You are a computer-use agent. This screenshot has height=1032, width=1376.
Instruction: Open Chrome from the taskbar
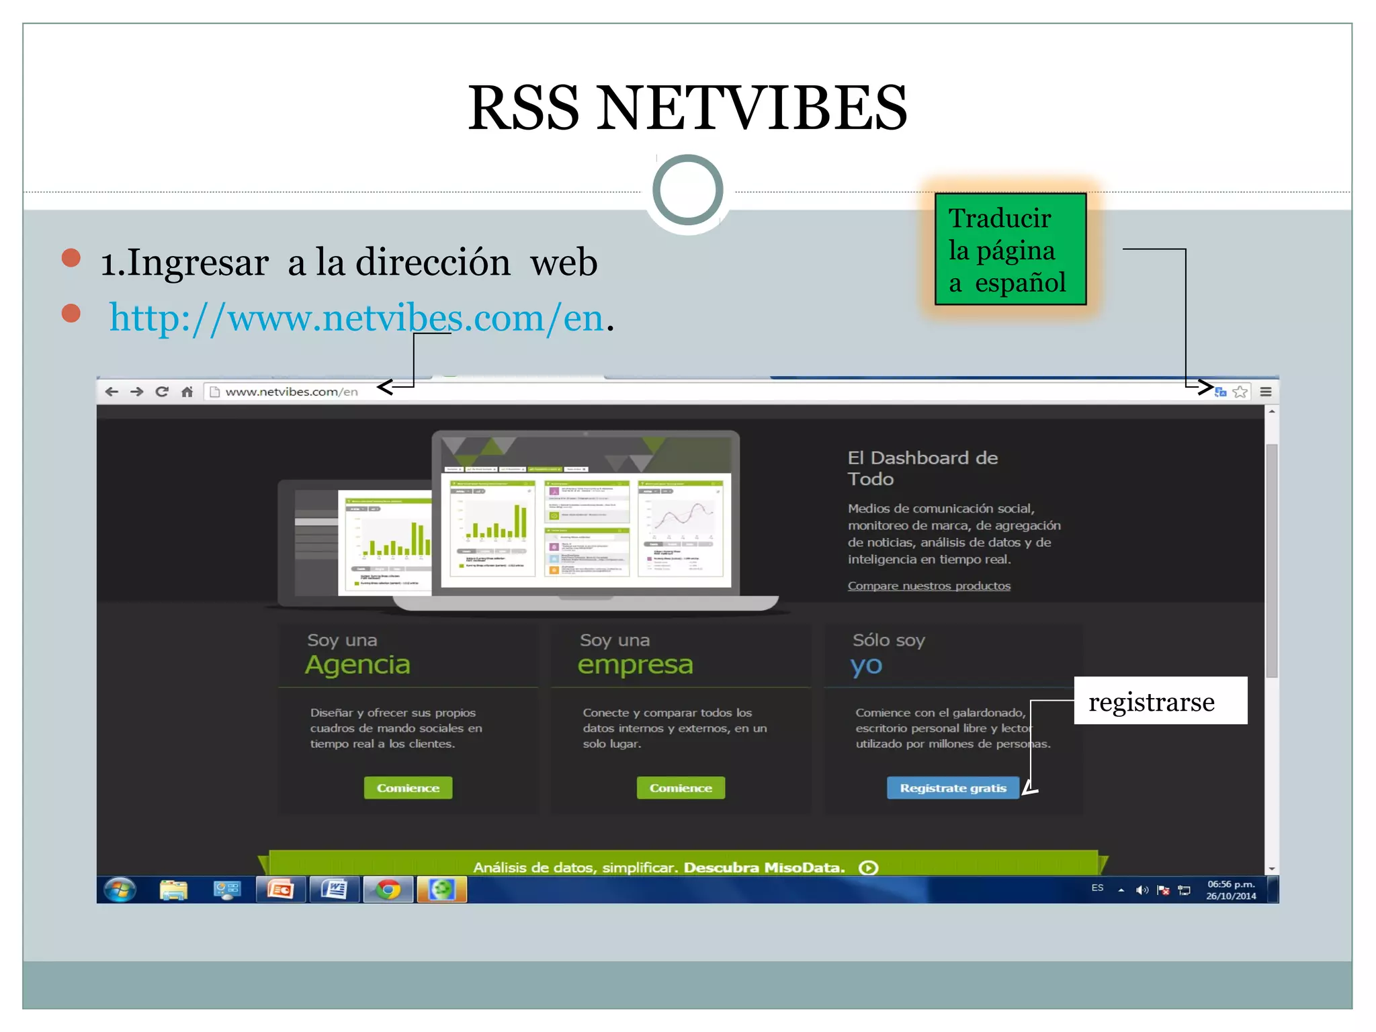pyautogui.click(x=388, y=890)
